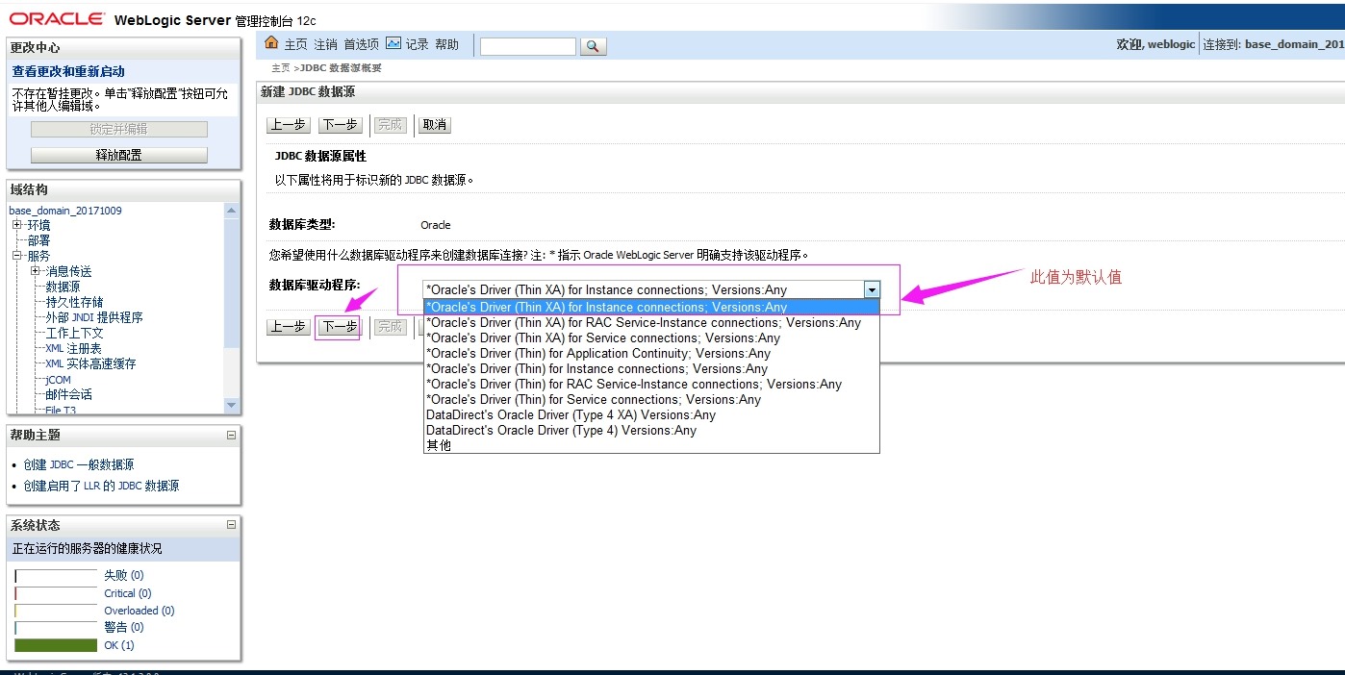1345x675 pixels.
Task: Click the 取消 button
Action: [435, 125]
